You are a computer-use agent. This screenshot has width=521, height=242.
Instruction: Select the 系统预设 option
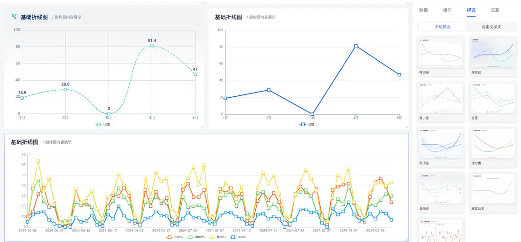tap(442, 27)
